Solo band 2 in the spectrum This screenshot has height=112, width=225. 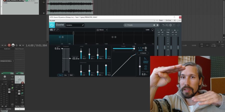(x=115, y=37)
